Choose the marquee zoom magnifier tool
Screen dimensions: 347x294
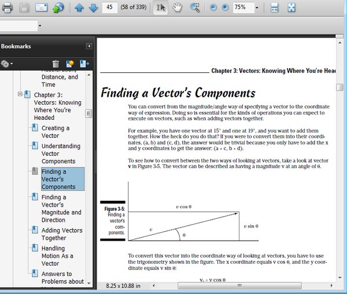[x=195, y=8]
